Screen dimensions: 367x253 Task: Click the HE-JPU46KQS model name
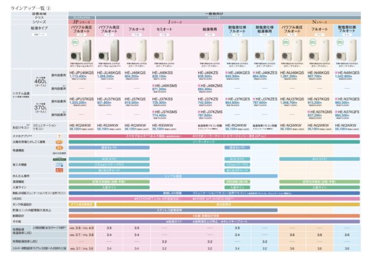coord(81,73)
